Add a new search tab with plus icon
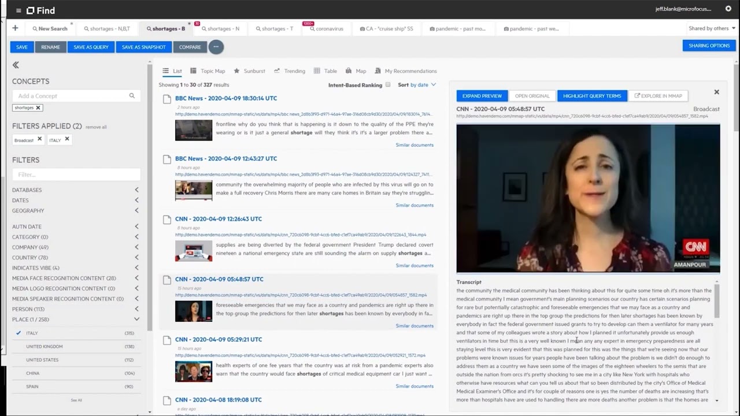740x416 pixels. click(x=15, y=28)
